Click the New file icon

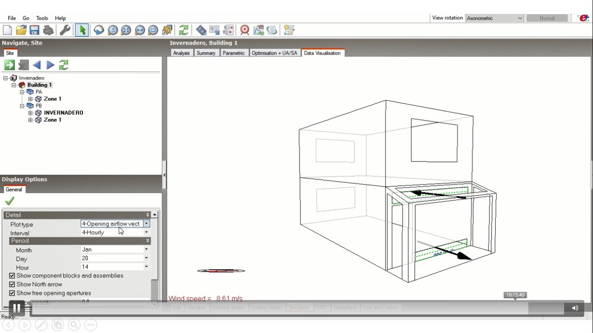[7, 31]
